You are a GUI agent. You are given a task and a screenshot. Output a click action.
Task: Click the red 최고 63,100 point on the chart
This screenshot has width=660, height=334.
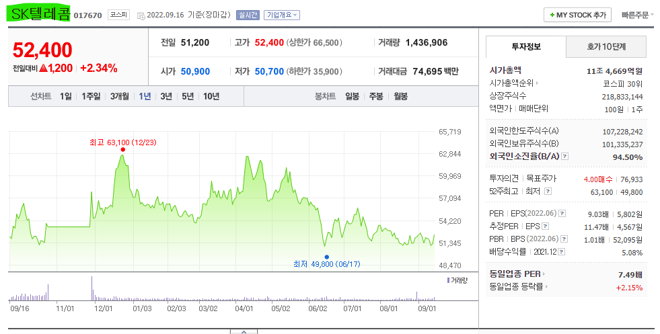pos(122,150)
